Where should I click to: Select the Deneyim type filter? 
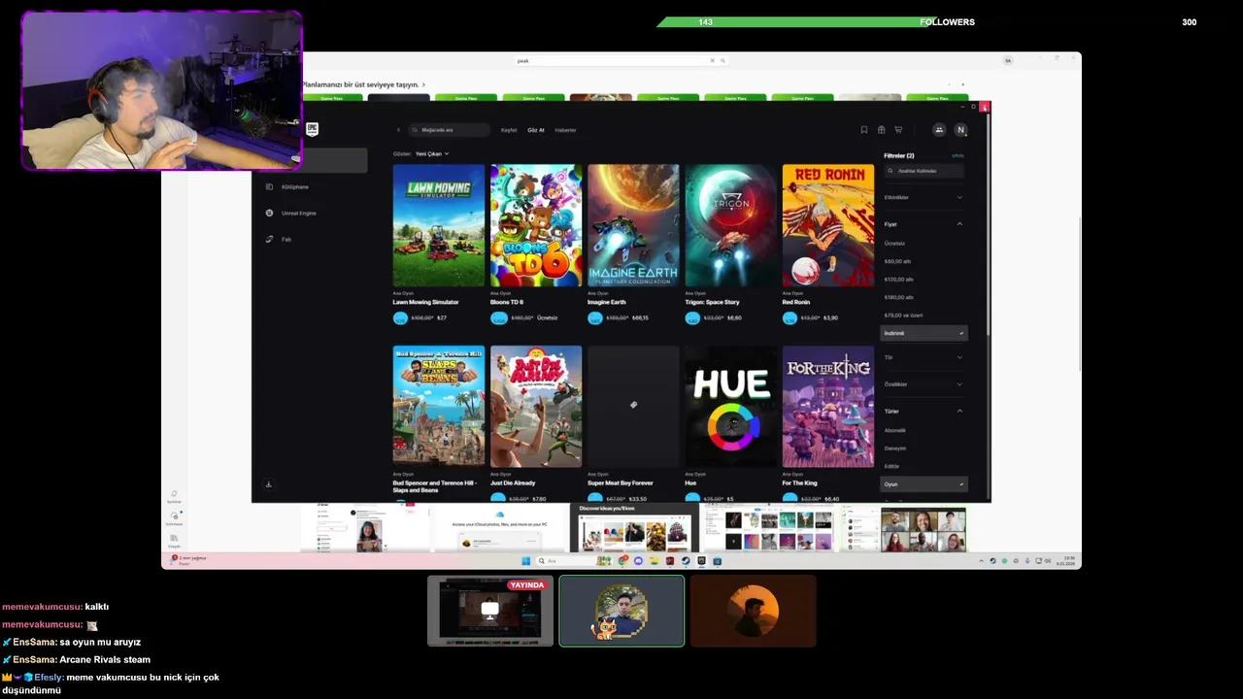895,449
